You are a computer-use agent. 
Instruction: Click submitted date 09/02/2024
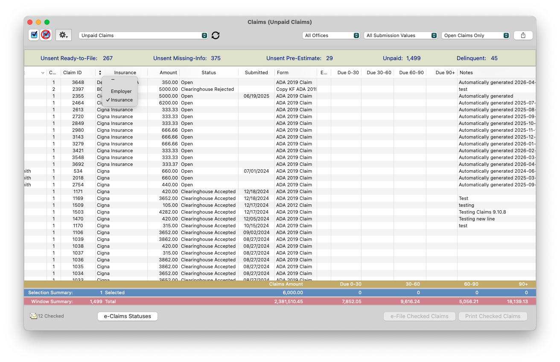(257, 232)
